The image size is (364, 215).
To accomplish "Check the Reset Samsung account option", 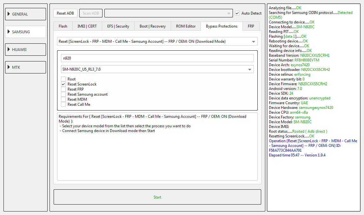I will click(x=63, y=94).
